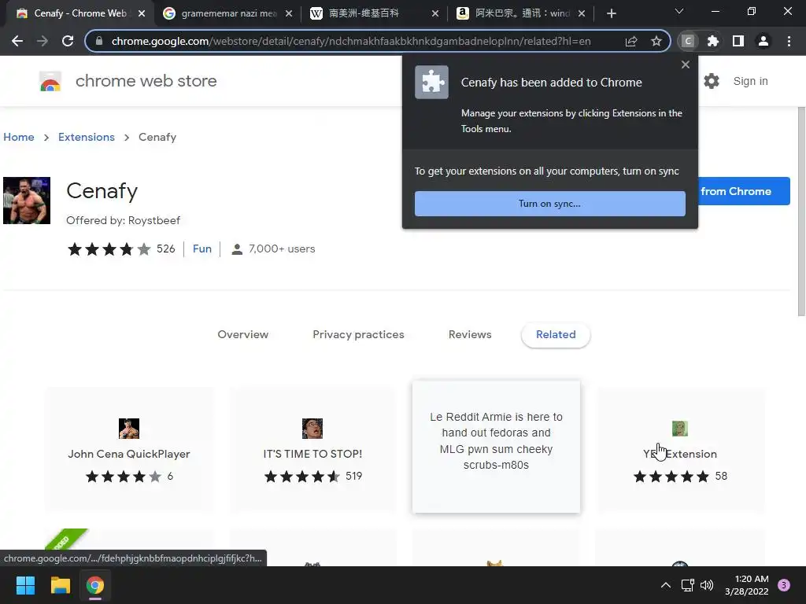Switch to the 南美洲 Wikipedia tab
This screenshot has width=806, height=604.
pos(374,13)
